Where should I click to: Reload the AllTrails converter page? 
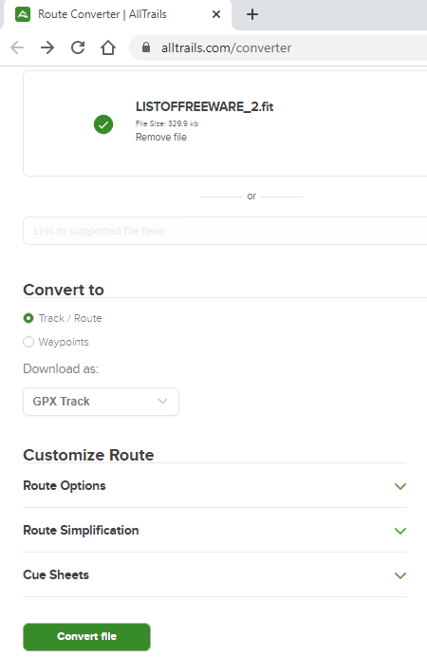point(78,47)
